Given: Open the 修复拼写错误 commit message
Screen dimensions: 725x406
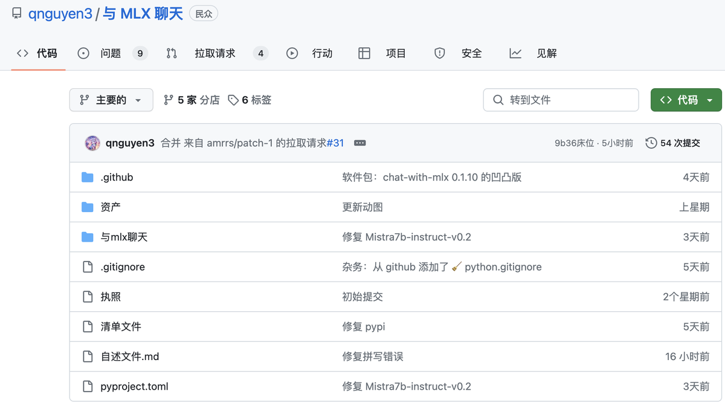Looking at the screenshot, I should coord(373,356).
